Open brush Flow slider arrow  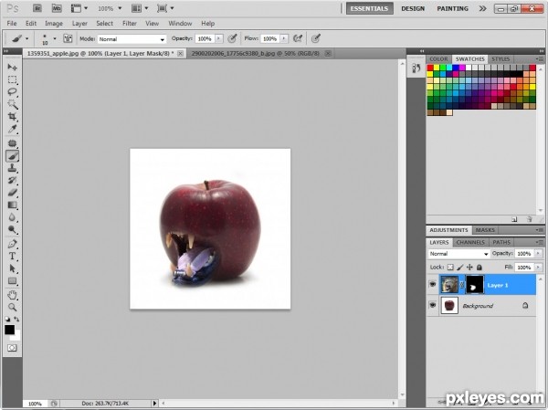[284, 38]
